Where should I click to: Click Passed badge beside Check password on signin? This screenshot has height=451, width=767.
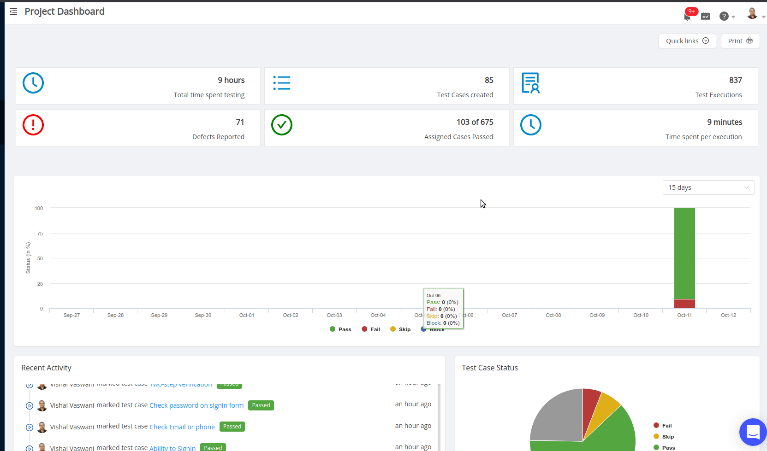point(261,405)
